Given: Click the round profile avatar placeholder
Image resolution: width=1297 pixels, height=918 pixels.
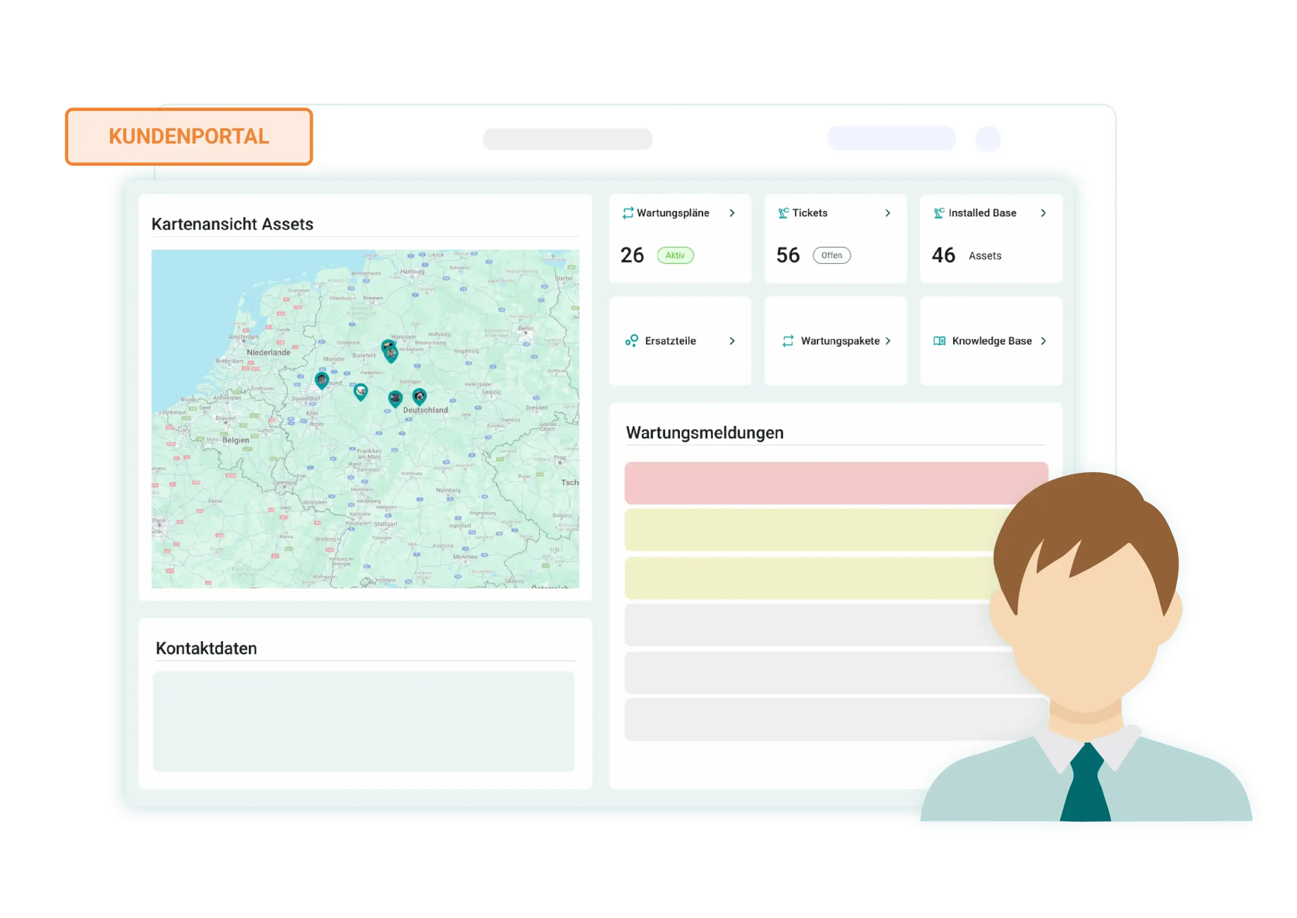Looking at the screenshot, I should 987,139.
